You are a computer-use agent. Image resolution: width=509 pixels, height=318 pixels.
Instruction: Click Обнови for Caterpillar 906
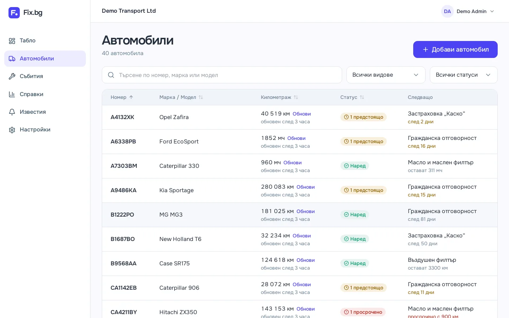coord(302,284)
